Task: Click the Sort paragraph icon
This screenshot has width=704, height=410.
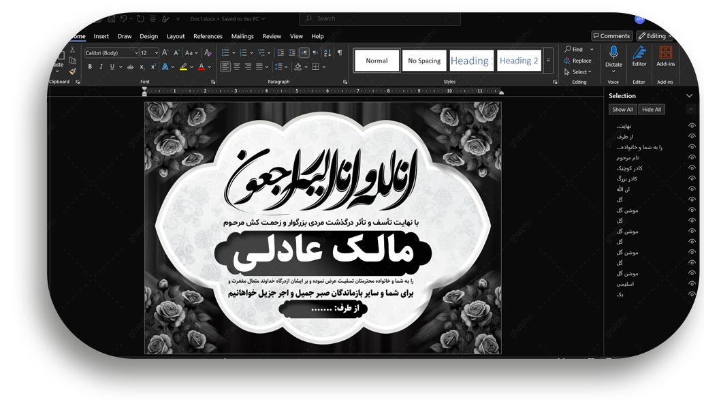Action: [327, 53]
